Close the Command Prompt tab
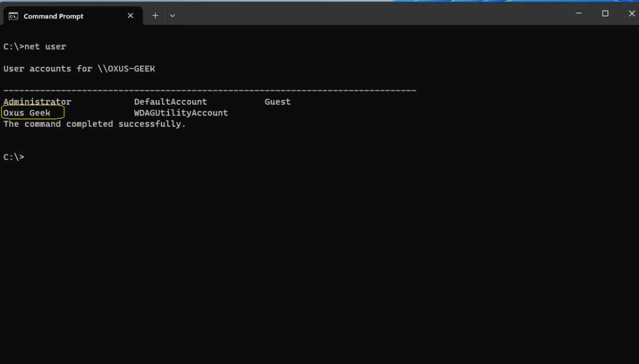The image size is (639, 364). (130, 16)
